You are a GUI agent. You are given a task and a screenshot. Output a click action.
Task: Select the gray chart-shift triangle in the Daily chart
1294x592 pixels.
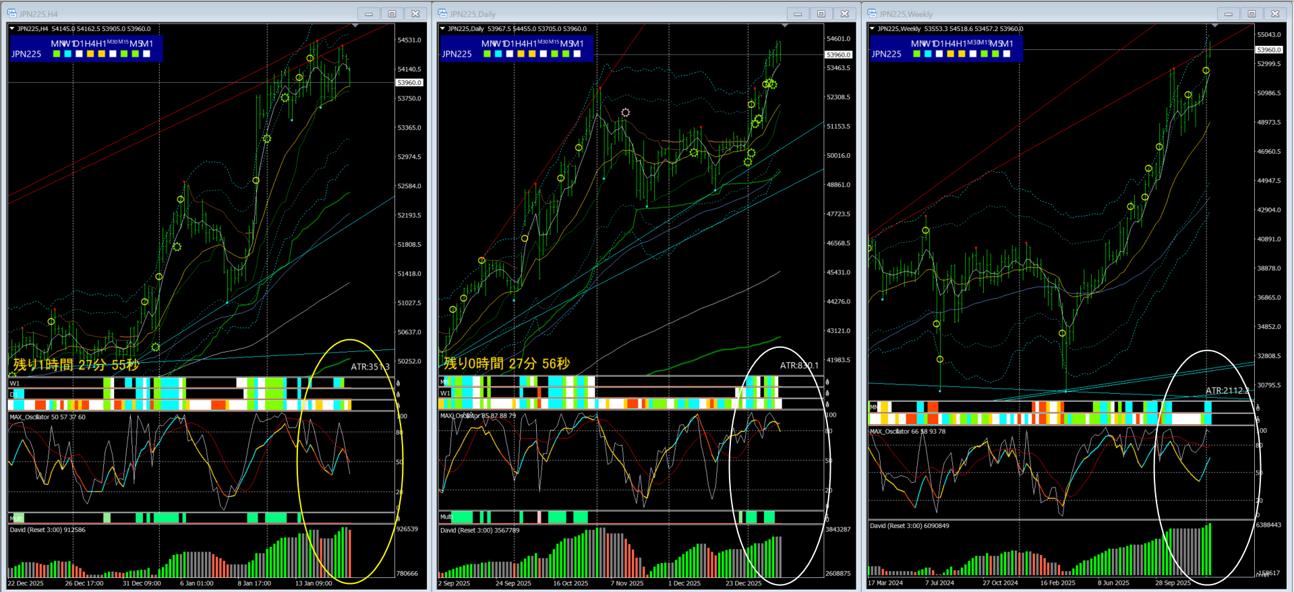click(785, 26)
